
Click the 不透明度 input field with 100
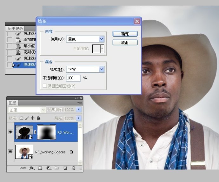(73, 78)
